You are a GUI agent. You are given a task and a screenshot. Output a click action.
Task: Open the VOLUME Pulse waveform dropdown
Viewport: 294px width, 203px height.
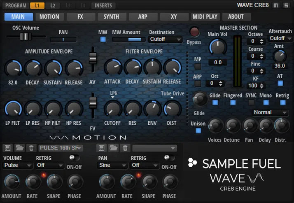(18, 166)
